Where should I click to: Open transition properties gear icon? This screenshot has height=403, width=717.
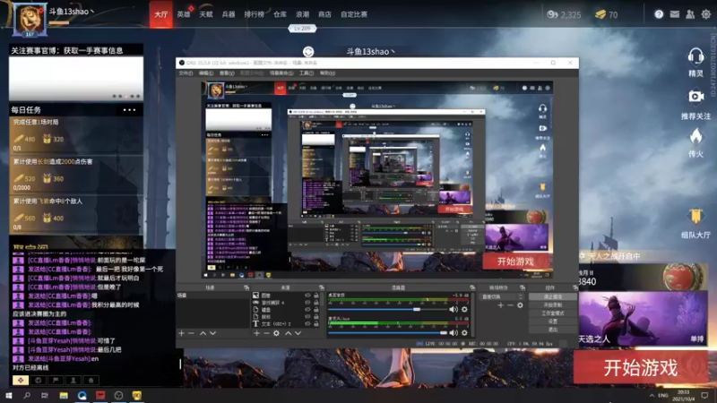tap(520, 305)
